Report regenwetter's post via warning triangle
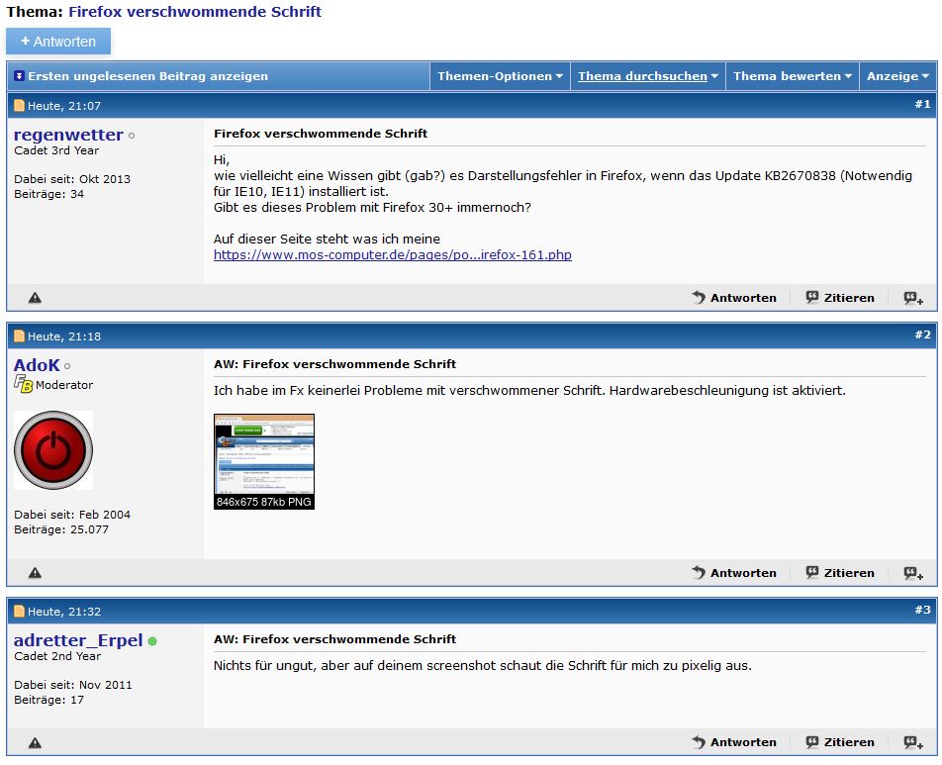Screen dimensions: 942x765 (35, 298)
